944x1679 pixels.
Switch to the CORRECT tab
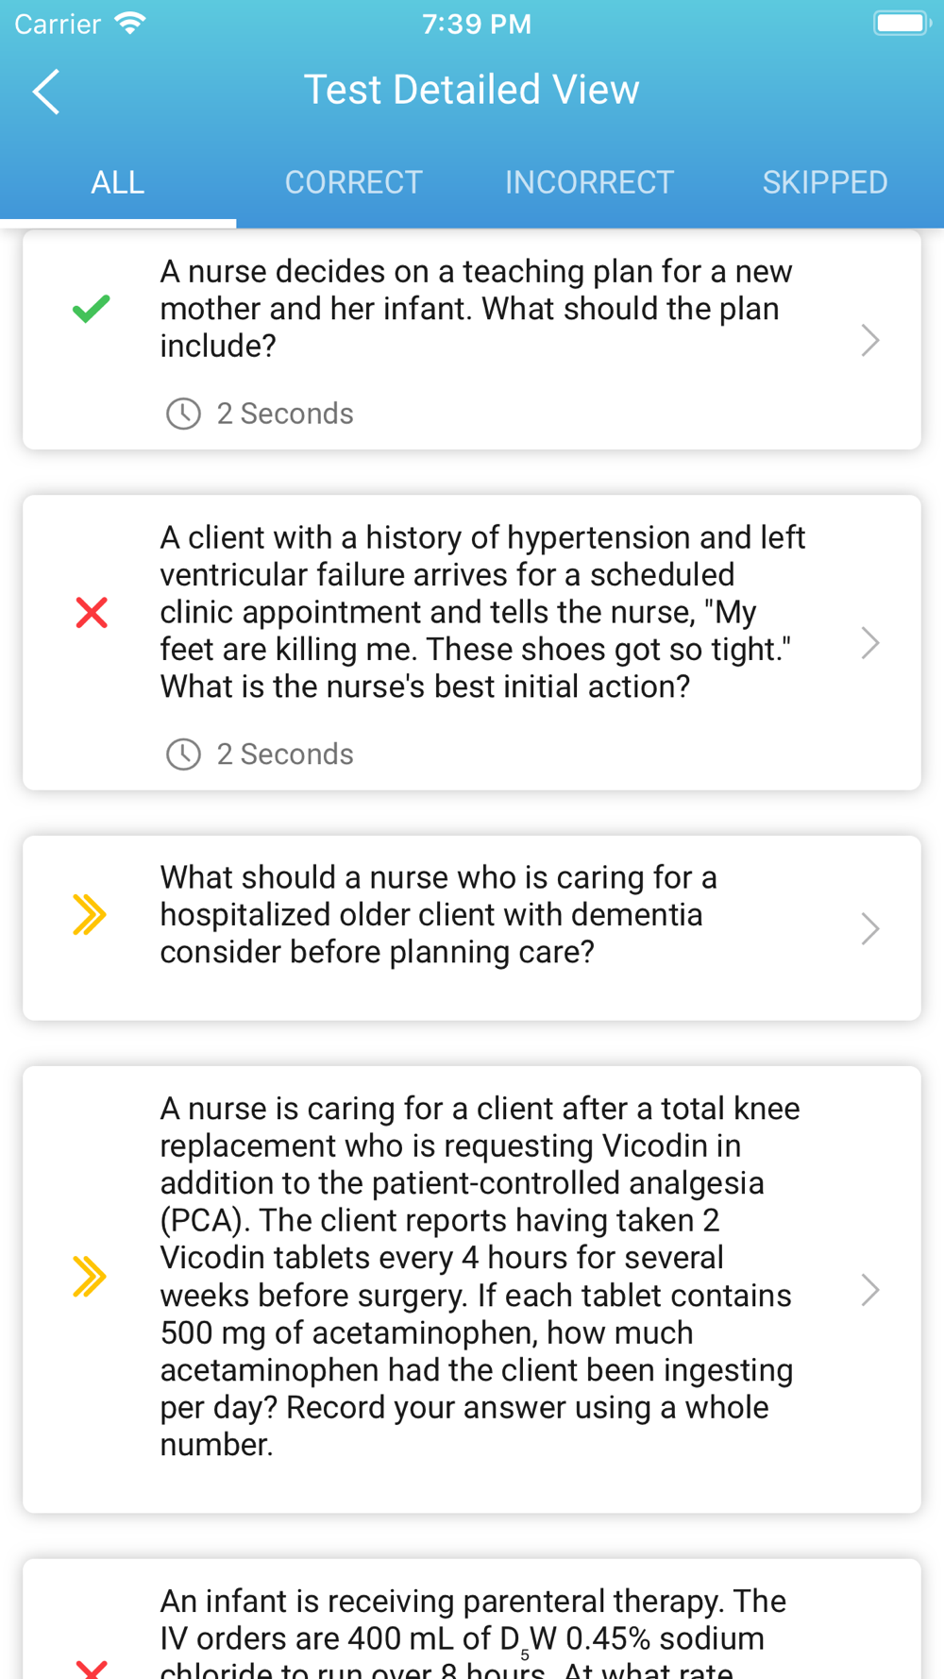pos(354,182)
